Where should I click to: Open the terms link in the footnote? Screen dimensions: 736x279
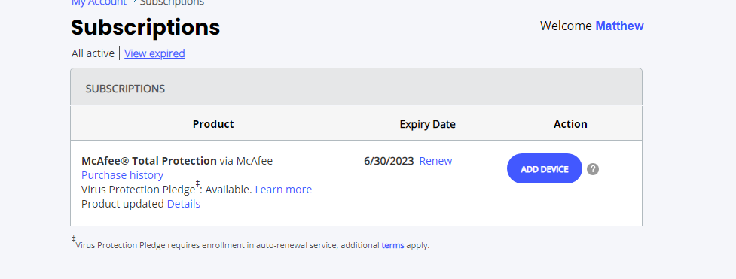[x=393, y=245]
